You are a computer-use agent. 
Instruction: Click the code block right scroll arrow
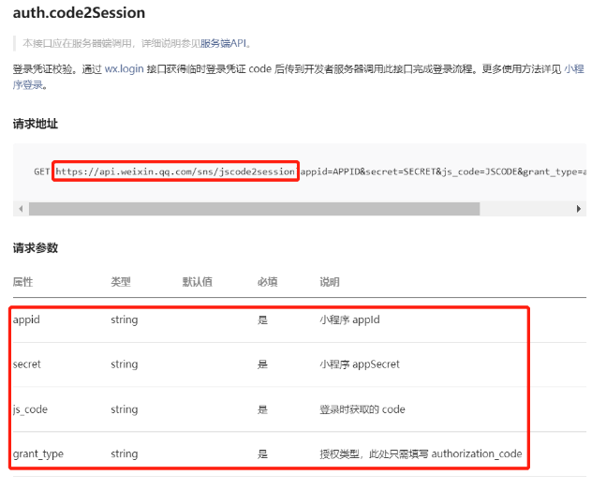pos(579,209)
